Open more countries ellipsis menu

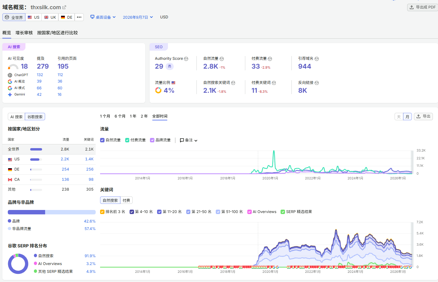point(79,17)
